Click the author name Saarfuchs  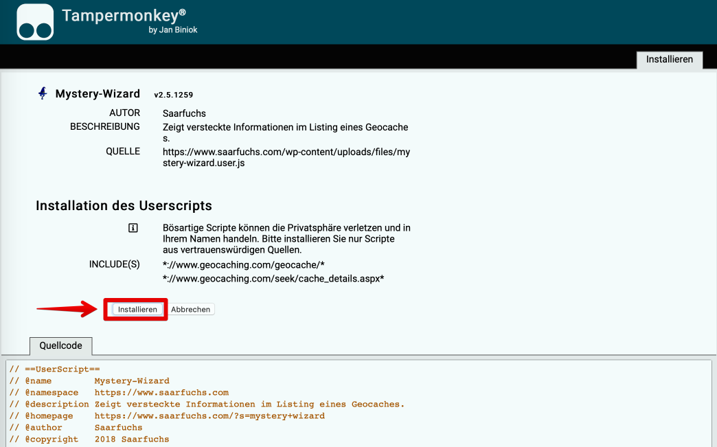[x=184, y=113]
